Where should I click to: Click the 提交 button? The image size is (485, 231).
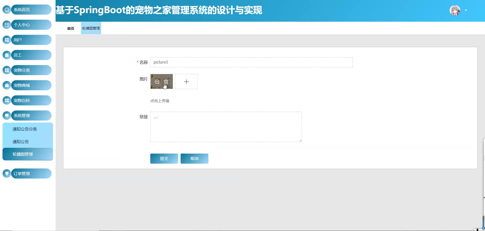tap(164, 159)
